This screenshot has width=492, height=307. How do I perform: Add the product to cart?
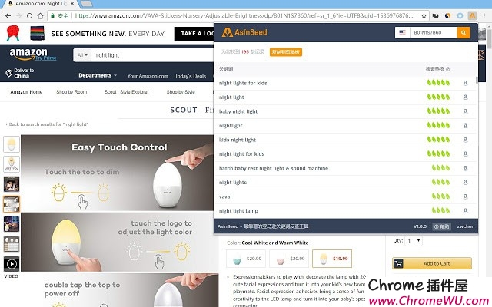click(432, 263)
